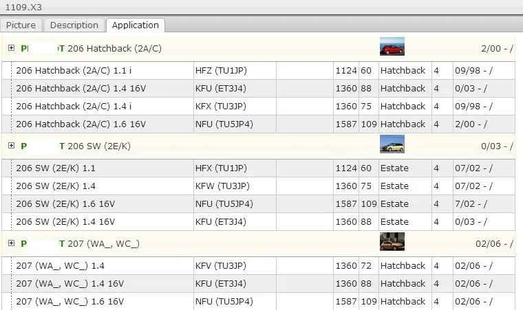Screen dimensions: 523x310
Task: Select the 206 SW (2E/K) group header
Action: 259,146
